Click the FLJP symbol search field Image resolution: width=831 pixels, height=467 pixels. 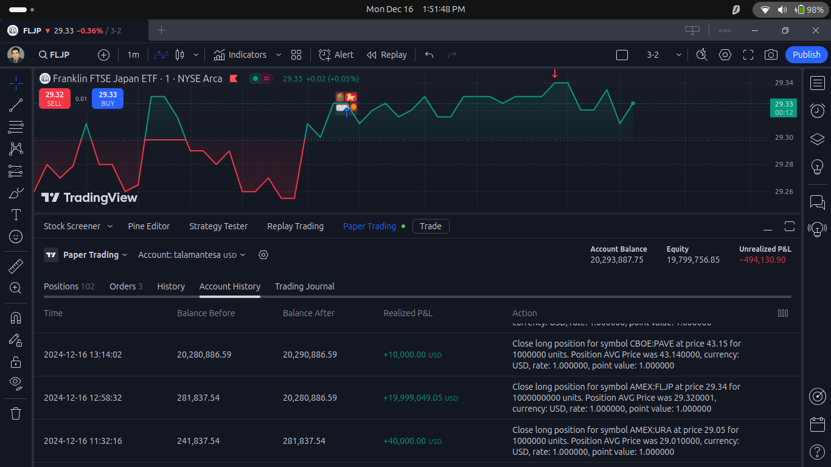(54, 55)
